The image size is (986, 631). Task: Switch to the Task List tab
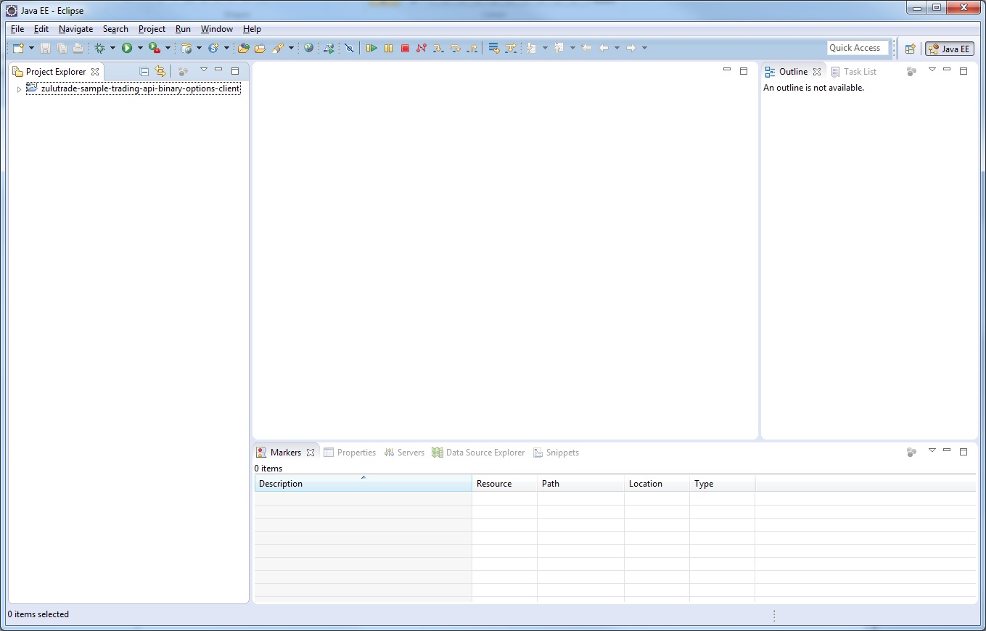859,72
